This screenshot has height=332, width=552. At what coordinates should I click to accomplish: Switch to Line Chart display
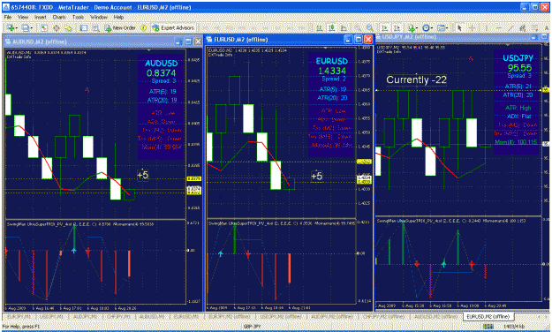[344, 27]
